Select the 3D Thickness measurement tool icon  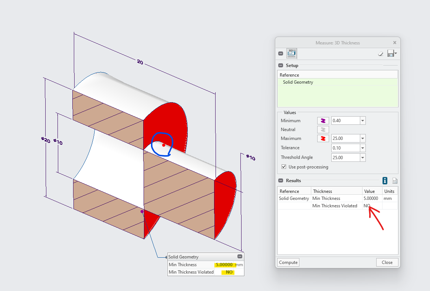coord(292,53)
